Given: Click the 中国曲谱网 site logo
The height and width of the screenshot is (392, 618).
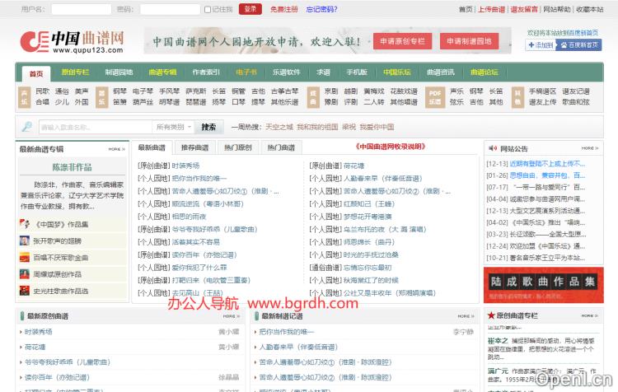Looking at the screenshot, I should click(x=73, y=41).
